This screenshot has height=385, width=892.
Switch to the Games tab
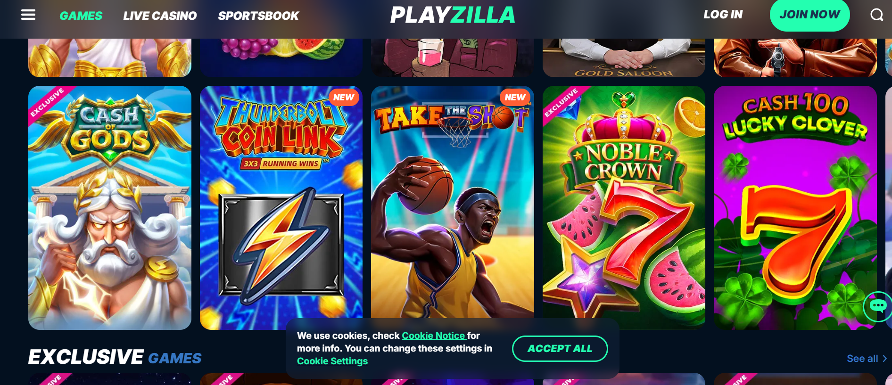point(81,16)
